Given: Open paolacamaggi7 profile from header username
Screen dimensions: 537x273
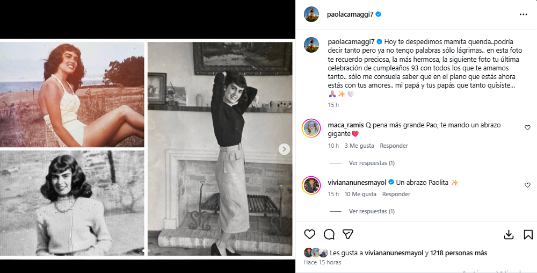Looking at the screenshot, I should (x=350, y=15).
